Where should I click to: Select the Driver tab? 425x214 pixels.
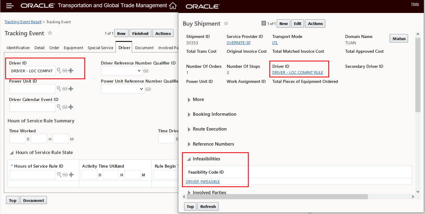coord(124,48)
